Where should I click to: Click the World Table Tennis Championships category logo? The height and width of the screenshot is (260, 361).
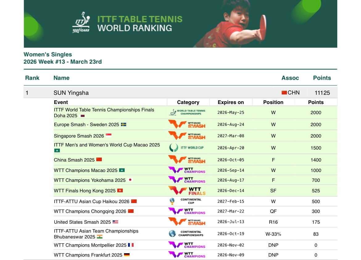coord(187,112)
